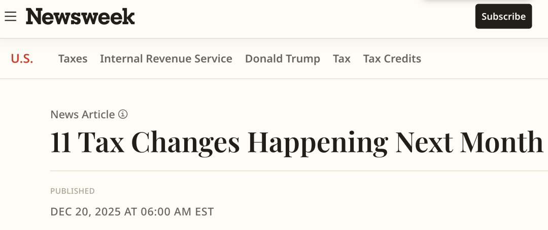Open the Donald Trump topic link
The width and height of the screenshot is (548, 230).
click(282, 59)
